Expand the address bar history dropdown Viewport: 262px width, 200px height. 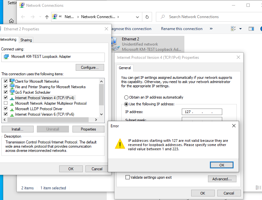[x=137, y=17]
